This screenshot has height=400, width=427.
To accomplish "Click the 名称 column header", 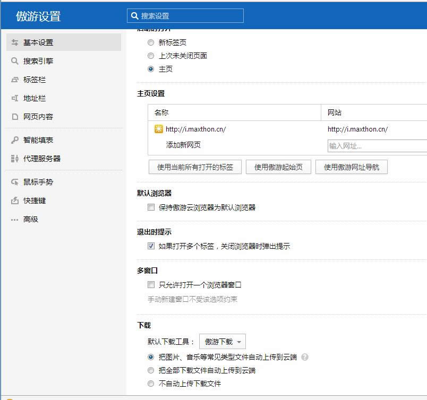I will coord(234,112).
